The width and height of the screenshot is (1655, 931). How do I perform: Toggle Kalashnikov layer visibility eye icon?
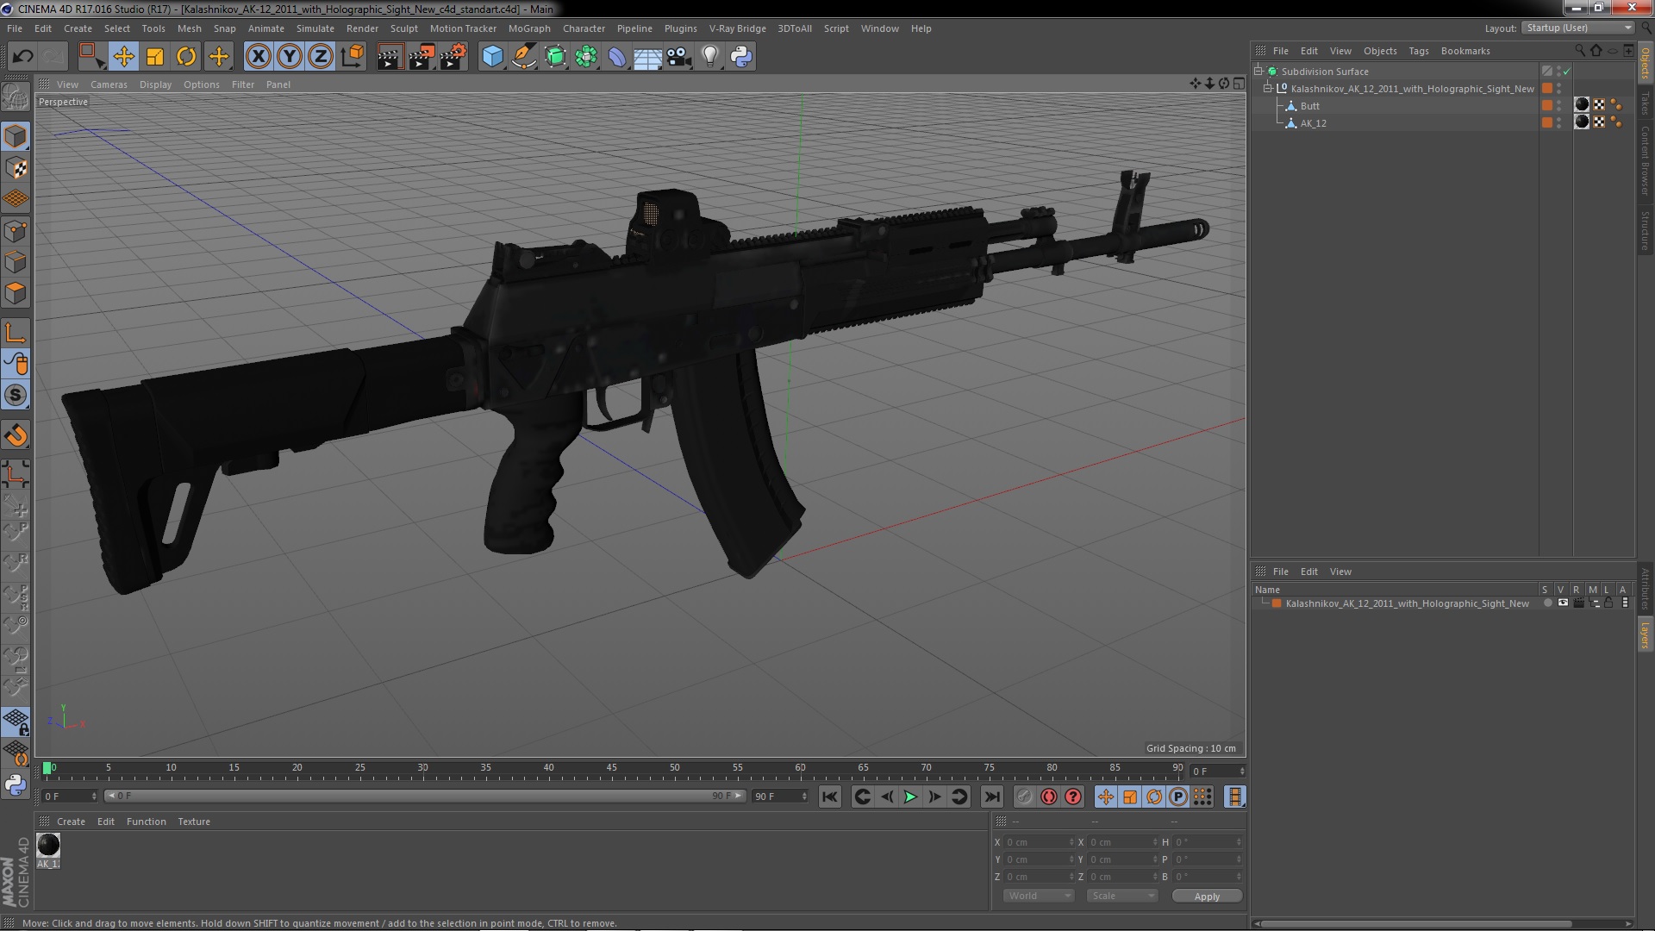tap(1563, 603)
